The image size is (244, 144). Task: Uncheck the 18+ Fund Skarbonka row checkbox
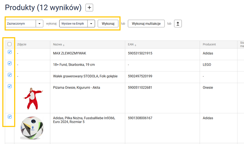[x=9, y=63]
